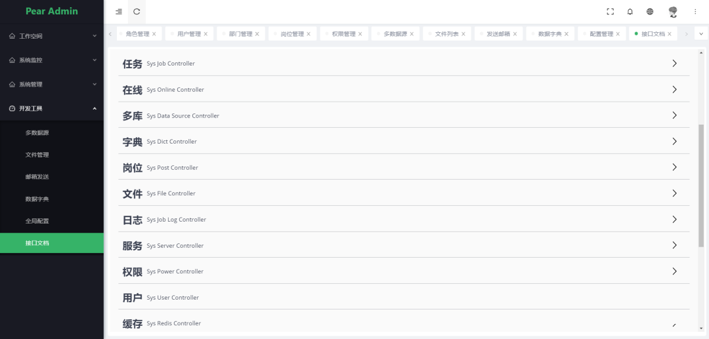Expand Sys Job Controller arrow

(675, 64)
